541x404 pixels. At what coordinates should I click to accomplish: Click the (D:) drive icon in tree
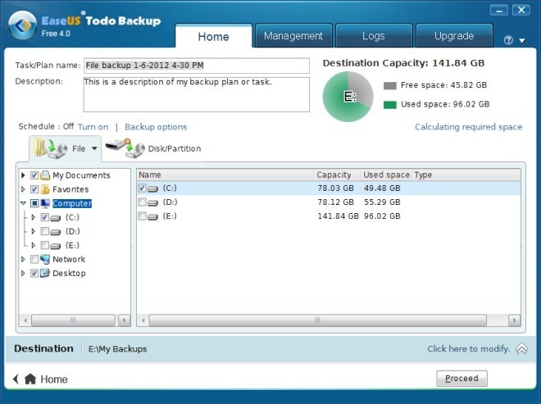(x=56, y=232)
